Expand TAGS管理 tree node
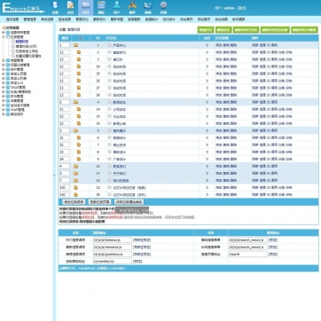The width and height of the screenshot is (321, 321). pyautogui.click(x=4, y=87)
